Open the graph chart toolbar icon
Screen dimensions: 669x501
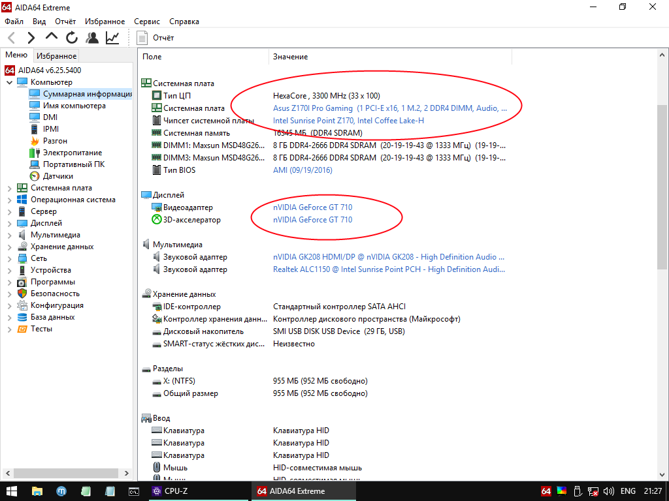click(x=112, y=38)
